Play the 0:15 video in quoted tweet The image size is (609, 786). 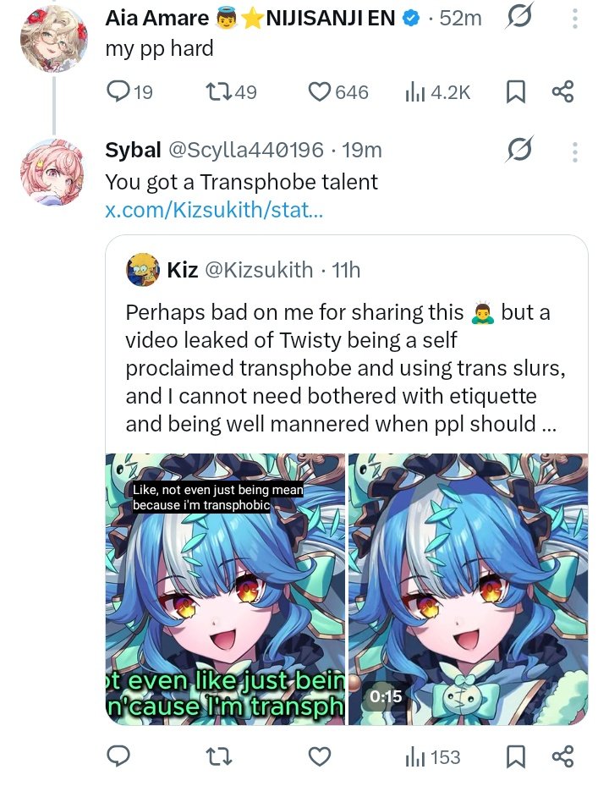tap(468, 589)
